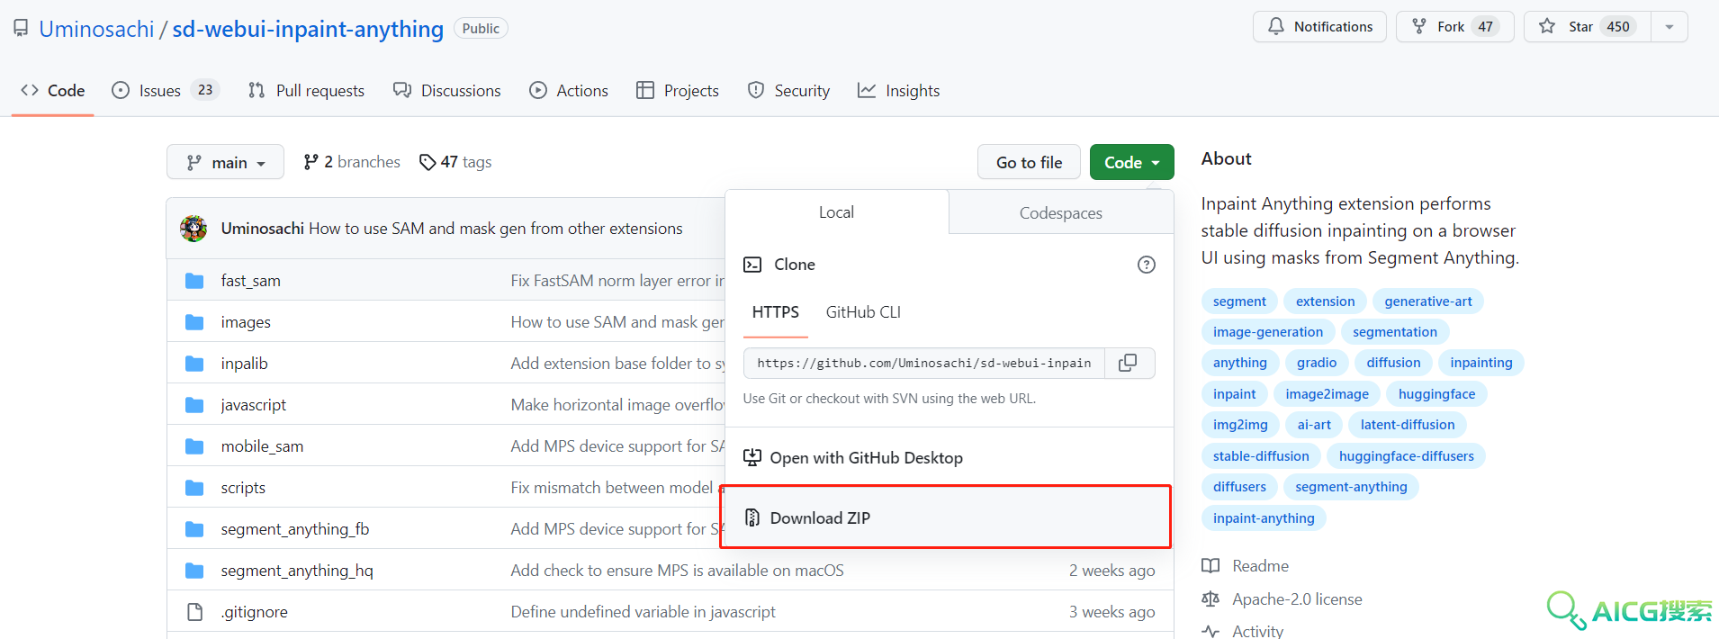Image resolution: width=1719 pixels, height=639 pixels.
Task: Click the Code repository tab
Action: (x=53, y=91)
